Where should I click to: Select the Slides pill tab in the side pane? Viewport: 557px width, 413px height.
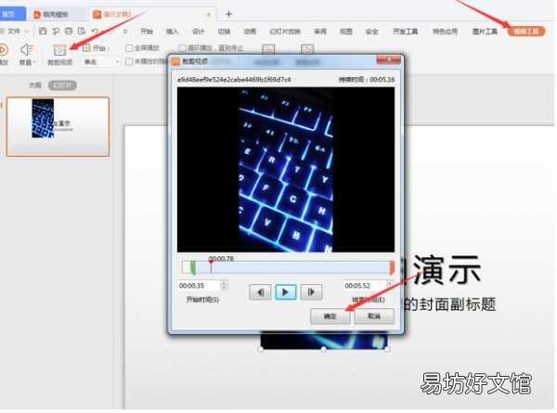(x=62, y=85)
